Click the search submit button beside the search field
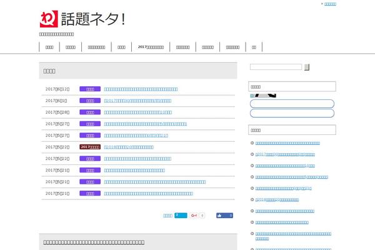Image resolution: width=375 pixels, height=250 pixels. tap(307, 67)
